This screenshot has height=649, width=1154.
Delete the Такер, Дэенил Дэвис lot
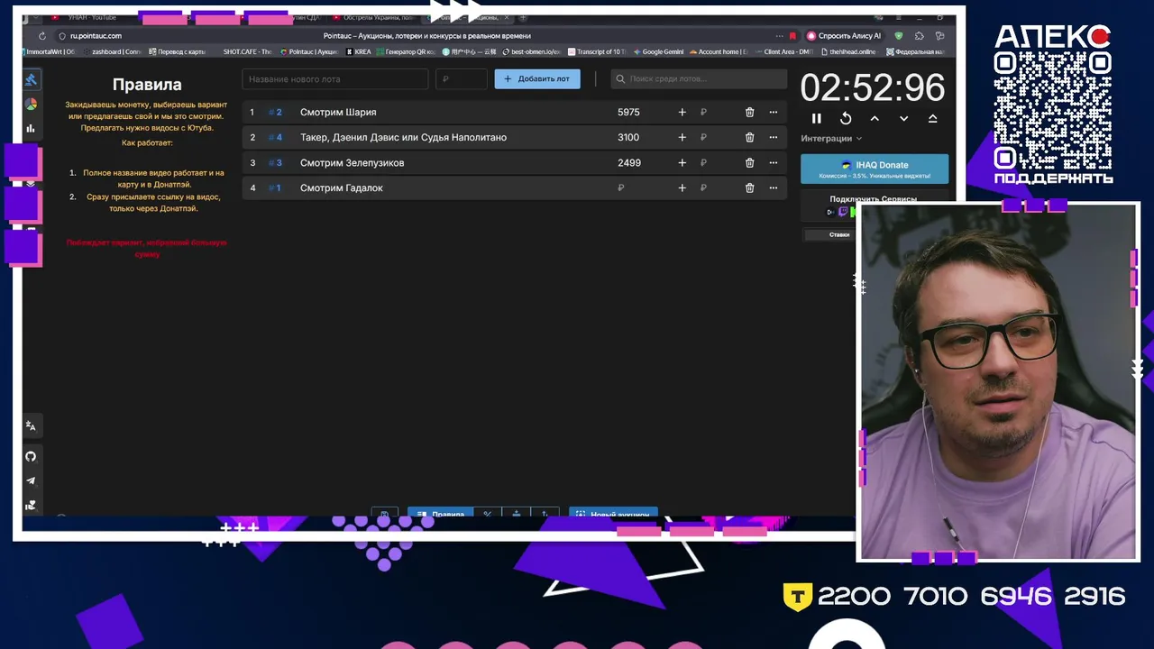click(749, 138)
